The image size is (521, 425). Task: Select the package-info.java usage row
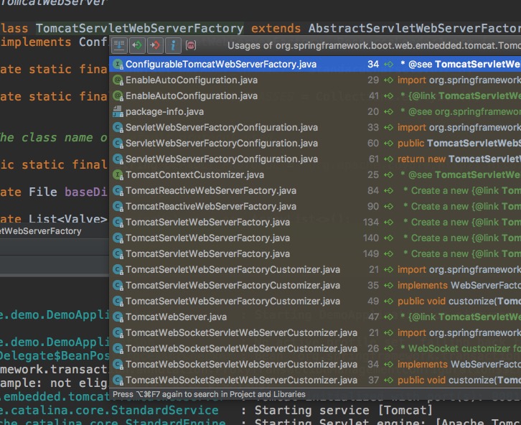coord(315,112)
